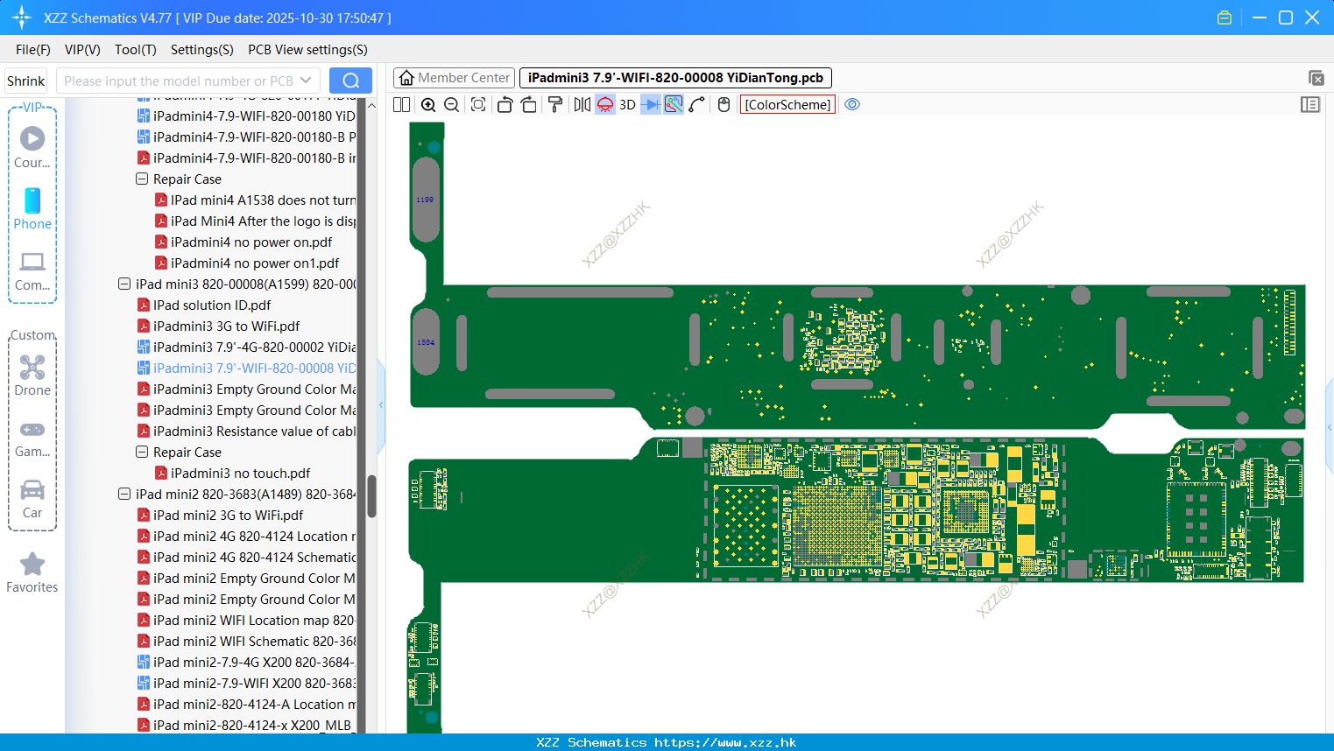Open the Game console category
Image resolution: width=1334 pixels, height=751 pixels.
pyautogui.click(x=32, y=438)
